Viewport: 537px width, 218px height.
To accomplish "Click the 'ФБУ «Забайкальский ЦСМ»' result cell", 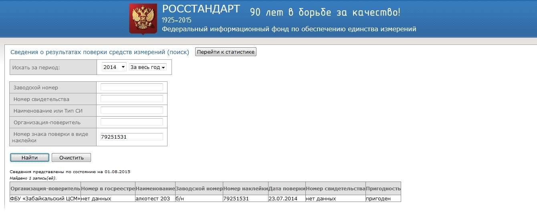I will [45, 198].
